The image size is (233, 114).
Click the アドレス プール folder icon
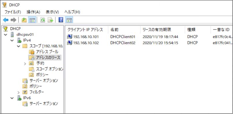pyautogui.click(x=31, y=52)
